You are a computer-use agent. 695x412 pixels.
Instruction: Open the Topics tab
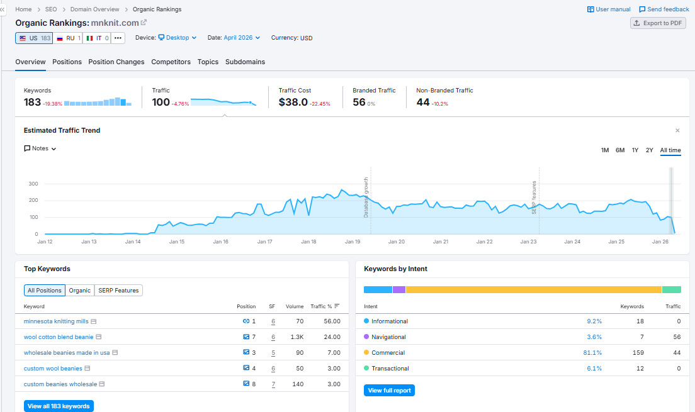pos(208,62)
